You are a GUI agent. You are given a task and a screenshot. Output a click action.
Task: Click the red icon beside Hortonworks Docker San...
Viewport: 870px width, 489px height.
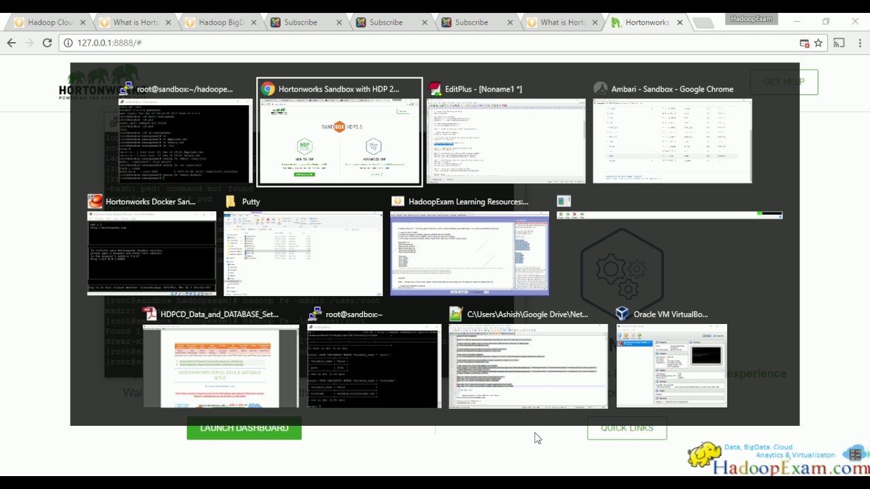point(95,202)
